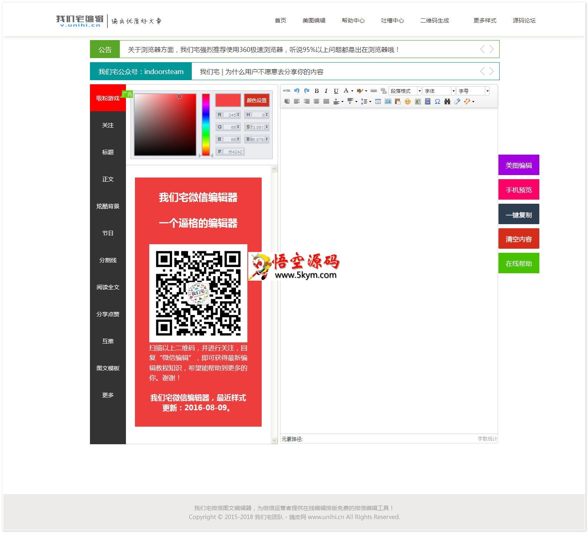Open the font family dropdown
Screen dimensions: 588x533
point(439,91)
